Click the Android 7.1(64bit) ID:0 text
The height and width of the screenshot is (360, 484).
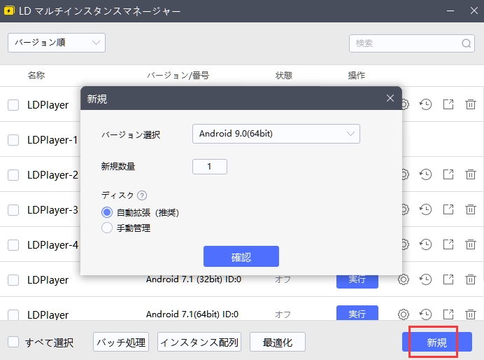192,314
